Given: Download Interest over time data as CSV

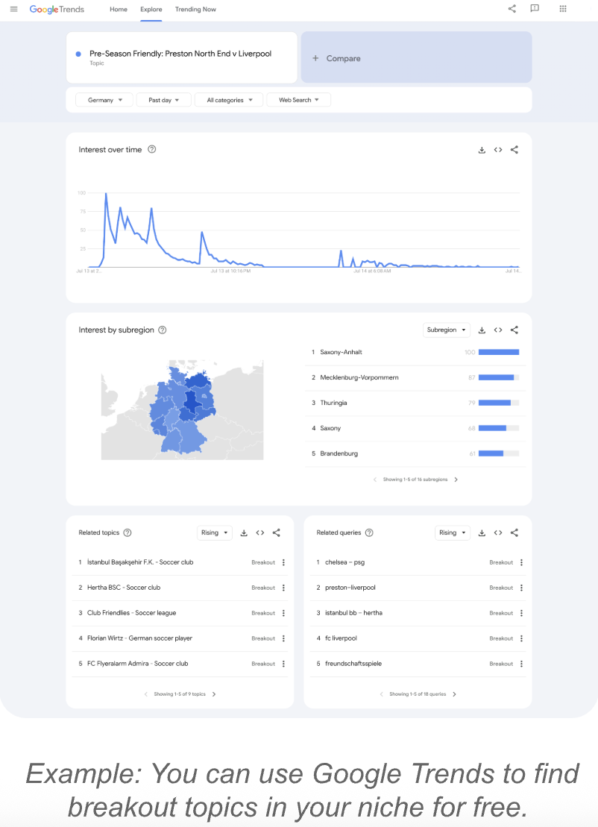Looking at the screenshot, I should click(482, 150).
